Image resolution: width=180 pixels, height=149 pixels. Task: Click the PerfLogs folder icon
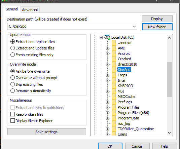click(114, 102)
